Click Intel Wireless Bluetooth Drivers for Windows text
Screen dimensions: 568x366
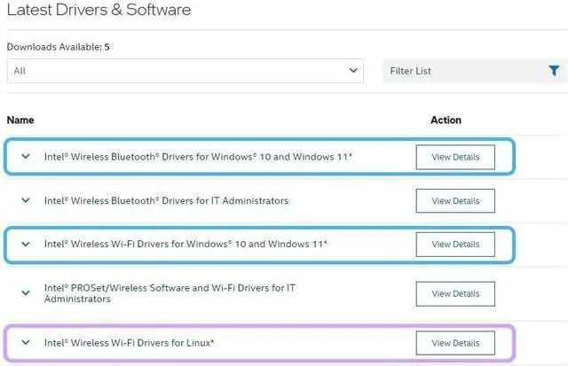pos(198,157)
